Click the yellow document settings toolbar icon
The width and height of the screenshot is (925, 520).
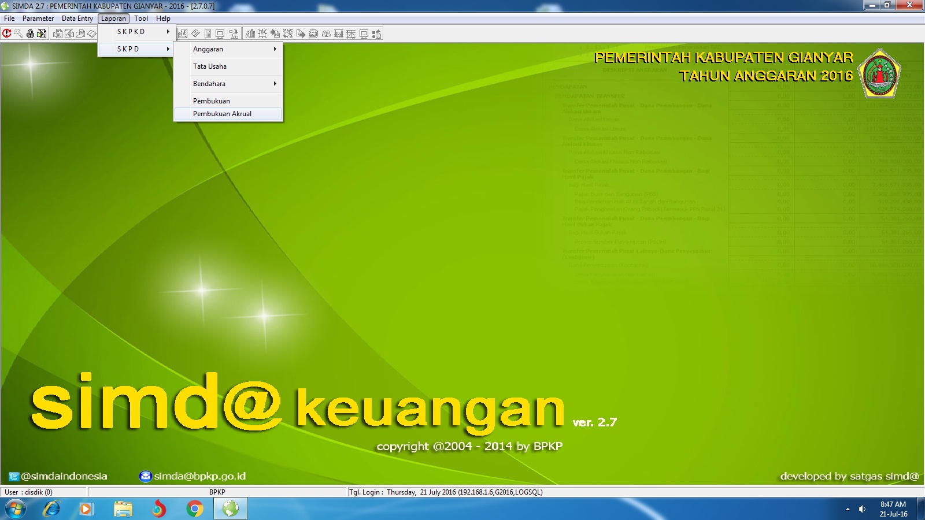[42, 34]
